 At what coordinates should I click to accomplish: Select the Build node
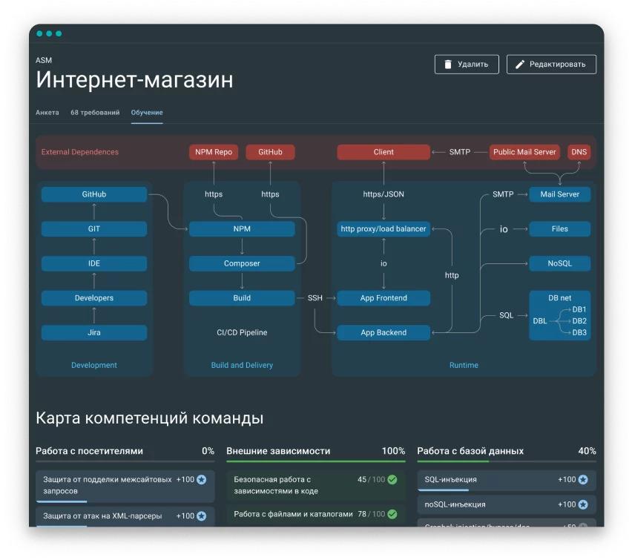pyautogui.click(x=242, y=298)
